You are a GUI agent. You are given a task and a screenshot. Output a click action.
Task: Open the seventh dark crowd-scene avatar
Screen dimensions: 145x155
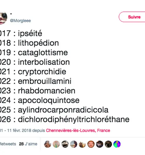pos(100,144)
